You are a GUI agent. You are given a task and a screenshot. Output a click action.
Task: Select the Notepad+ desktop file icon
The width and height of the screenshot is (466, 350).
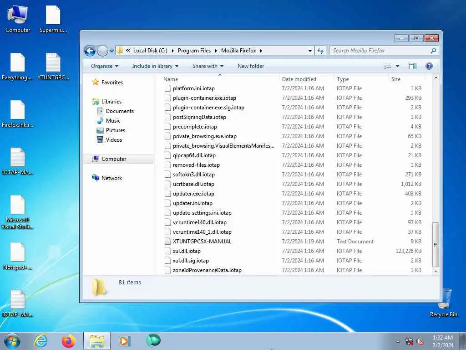pos(17,256)
